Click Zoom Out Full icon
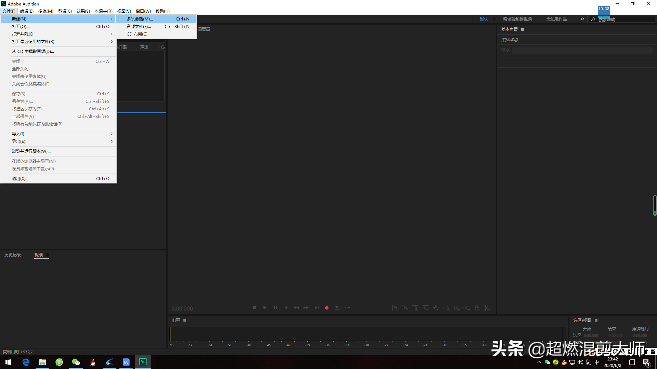This screenshot has width=657, height=369. pyautogui.click(x=436, y=308)
